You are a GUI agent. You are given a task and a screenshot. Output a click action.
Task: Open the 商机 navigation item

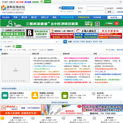click(54, 17)
